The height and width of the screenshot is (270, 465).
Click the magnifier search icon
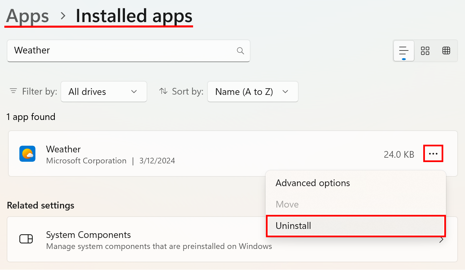pyautogui.click(x=240, y=51)
